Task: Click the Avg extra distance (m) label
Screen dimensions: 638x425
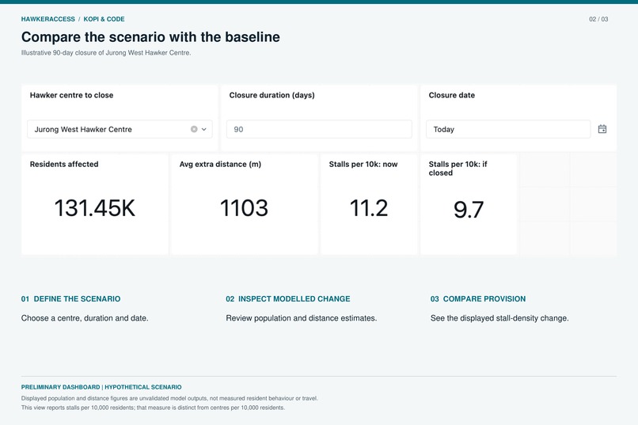Action: click(220, 165)
